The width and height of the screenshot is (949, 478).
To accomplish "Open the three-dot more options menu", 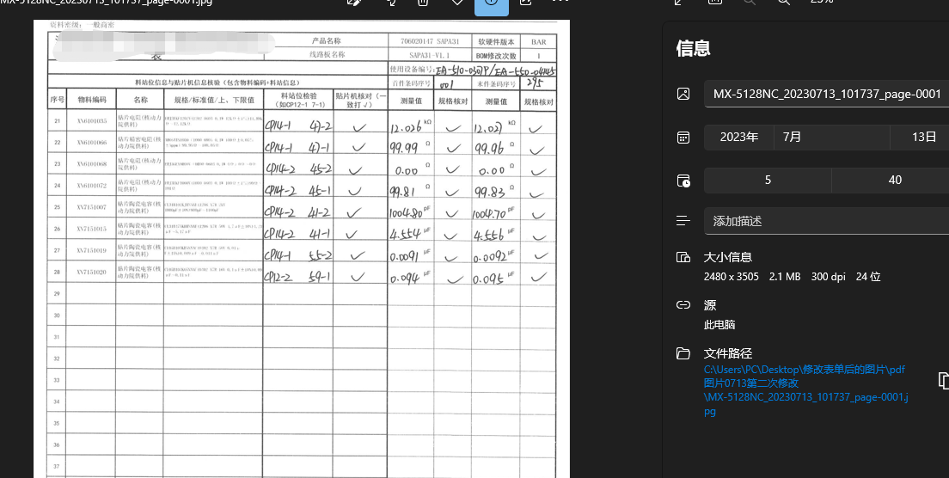I will (560, 3).
